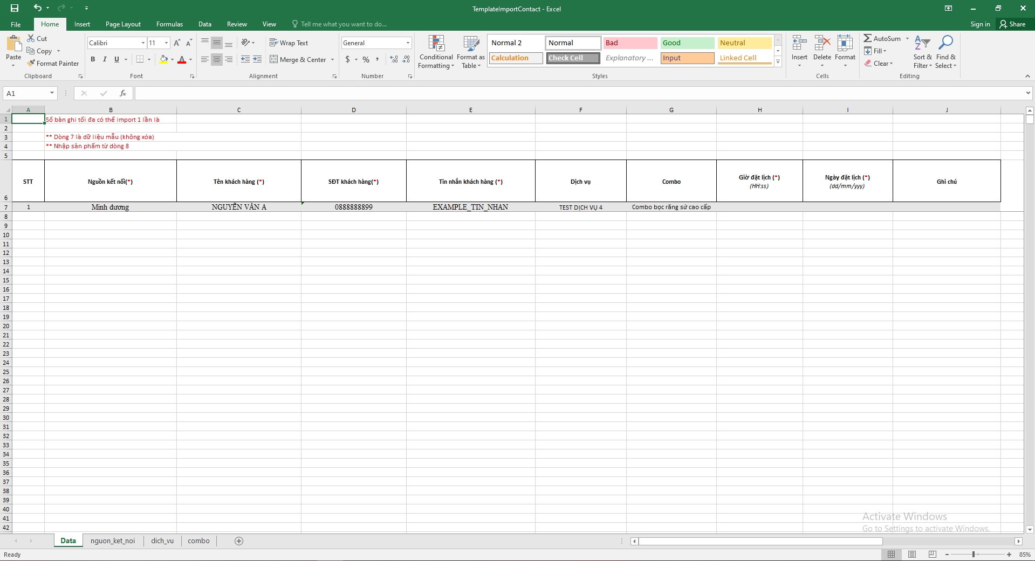The image size is (1035, 561).
Task: Click the Save icon in title bar
Action: (15, 8)
